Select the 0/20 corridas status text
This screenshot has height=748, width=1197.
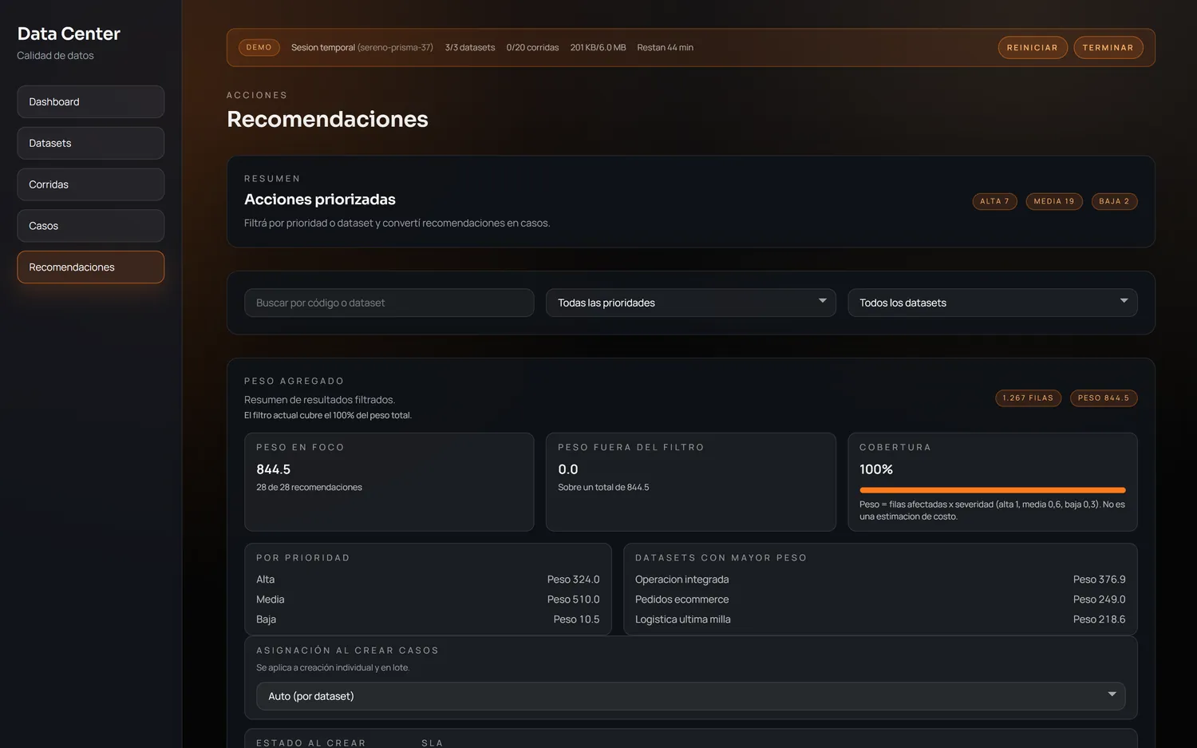(532, 48)
